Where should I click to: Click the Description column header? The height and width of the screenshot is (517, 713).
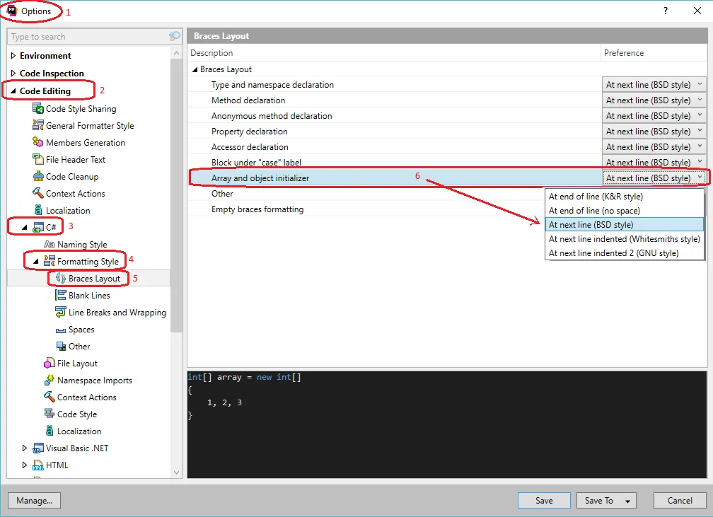point(394,53)
